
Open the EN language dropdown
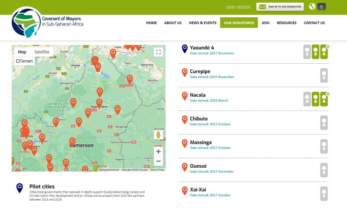pos(321,6)
